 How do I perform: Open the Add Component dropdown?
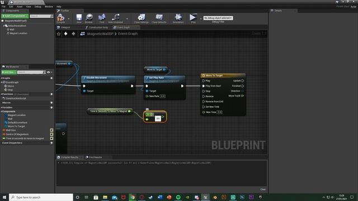15,16
